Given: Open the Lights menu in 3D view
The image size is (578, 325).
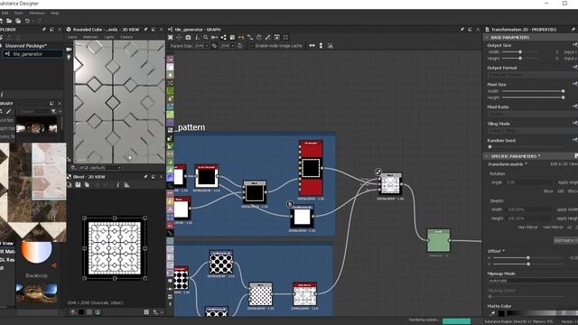Looking at the screenshot, I should point(109,37).
